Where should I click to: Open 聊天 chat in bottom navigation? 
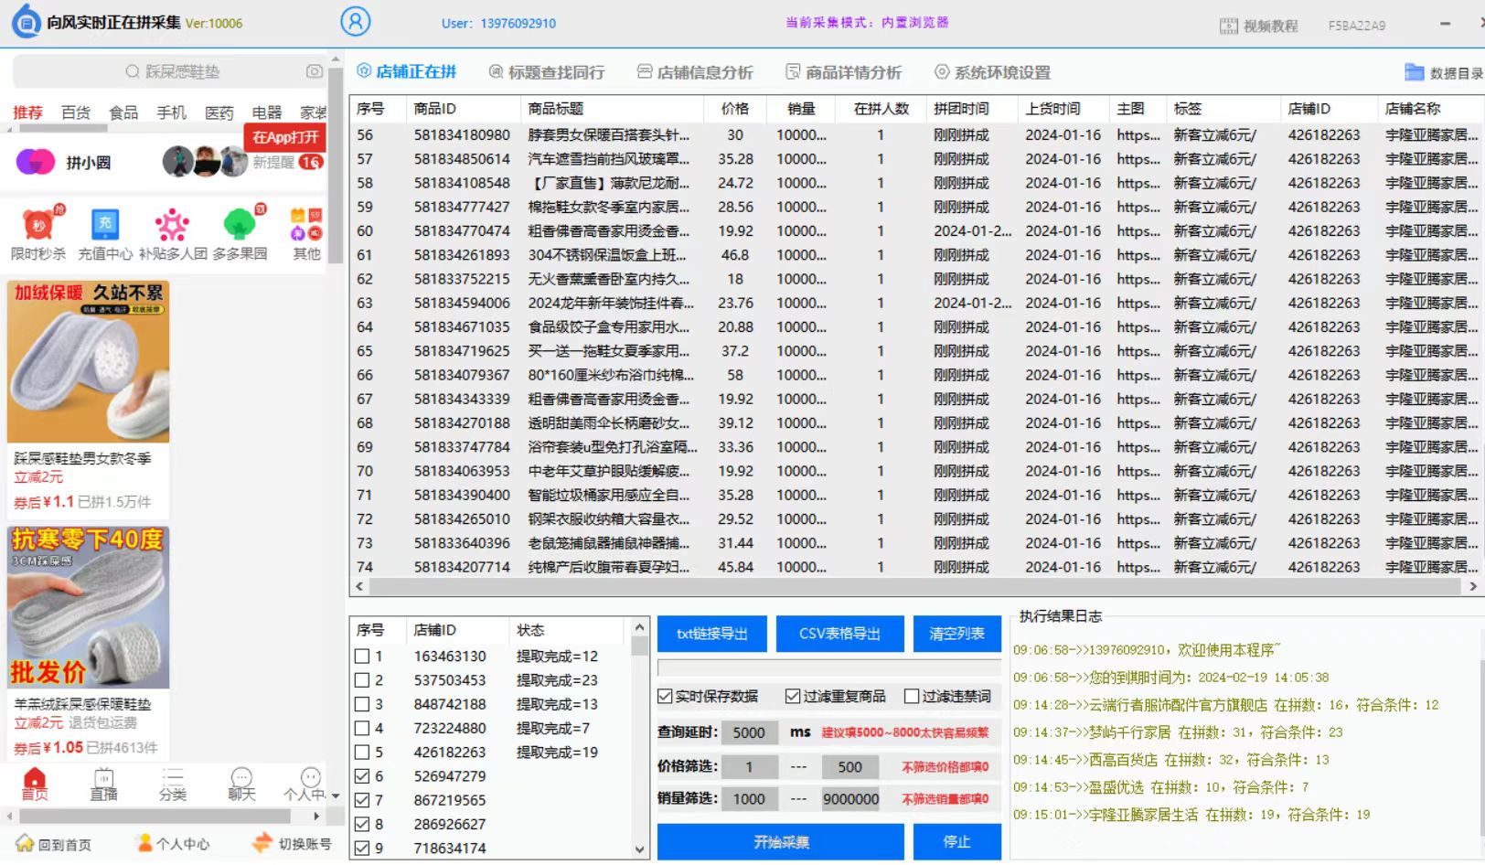click(241, 785)
